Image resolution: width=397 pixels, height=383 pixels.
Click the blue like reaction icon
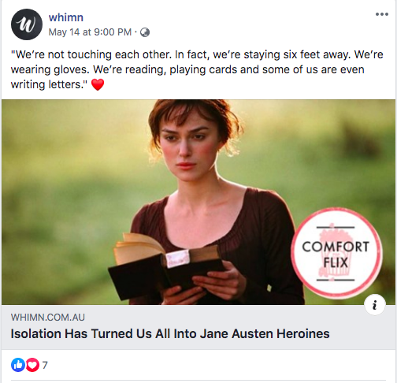pos(18,365)
